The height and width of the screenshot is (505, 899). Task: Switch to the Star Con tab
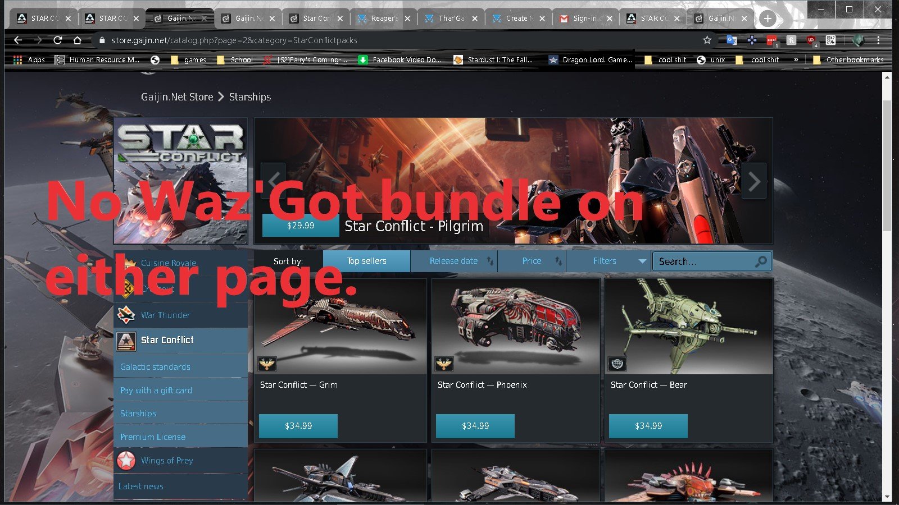316,19
